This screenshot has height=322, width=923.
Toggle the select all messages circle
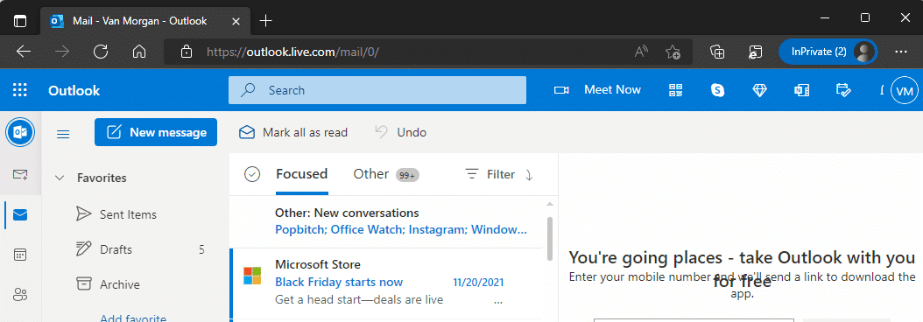pyautogui.click(x=252, y=174)
